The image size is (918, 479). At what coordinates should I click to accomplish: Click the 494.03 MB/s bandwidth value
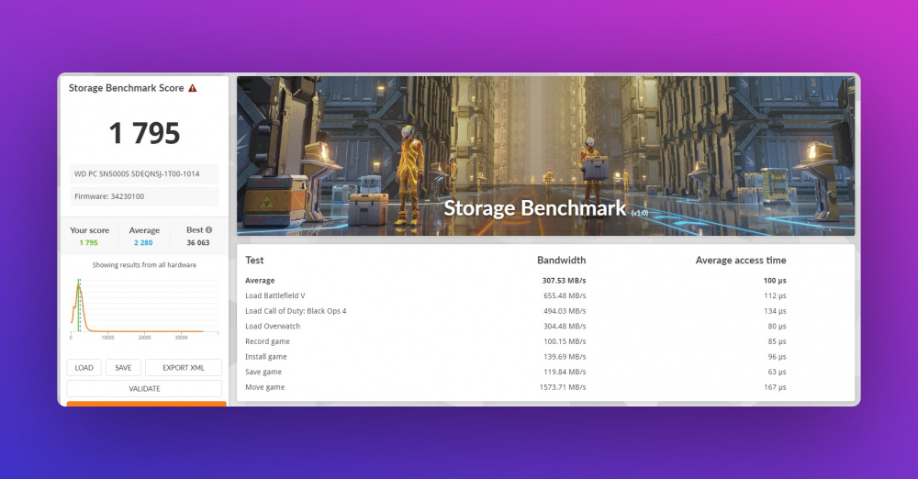coord(565,311)
